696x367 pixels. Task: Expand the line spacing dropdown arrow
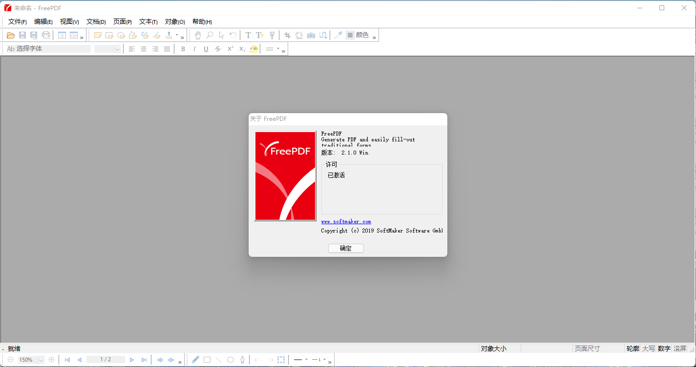click(278, 49)
